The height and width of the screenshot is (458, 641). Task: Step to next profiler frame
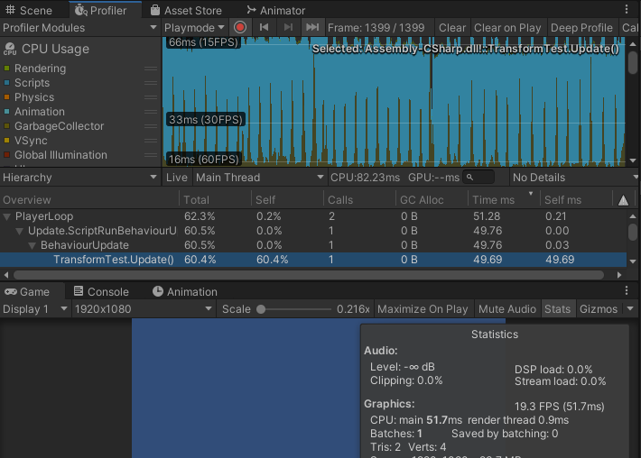coord(288,27)
